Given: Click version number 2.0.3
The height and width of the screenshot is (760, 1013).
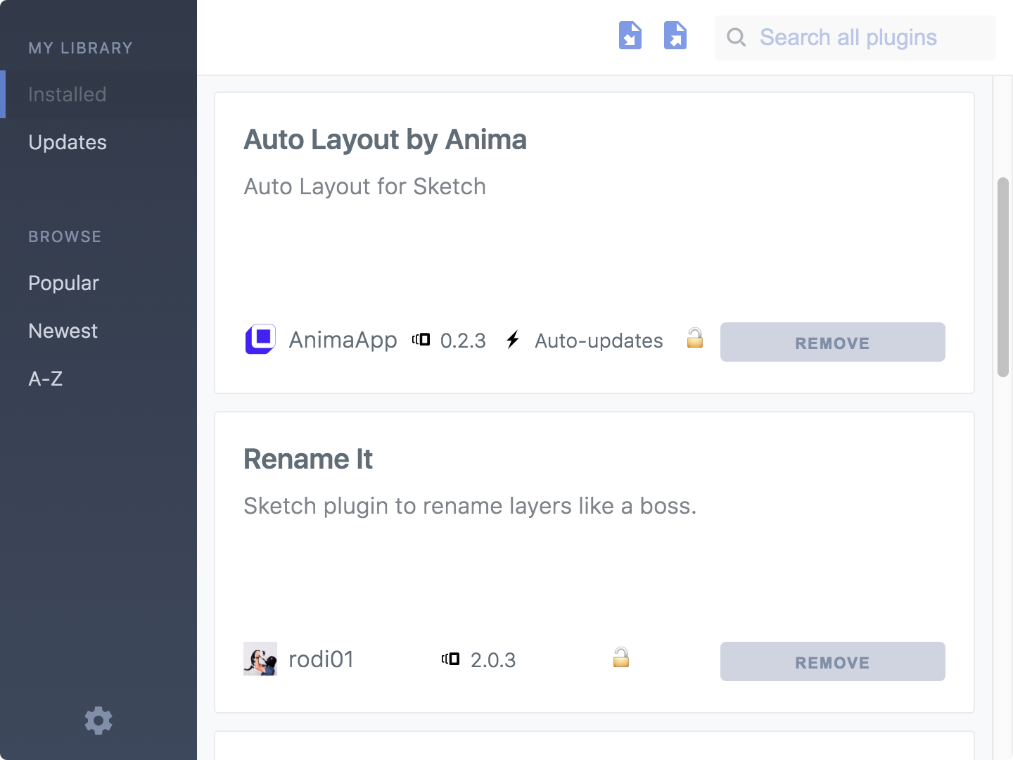Looking at the screenshot, I should (x=493, y=660).
